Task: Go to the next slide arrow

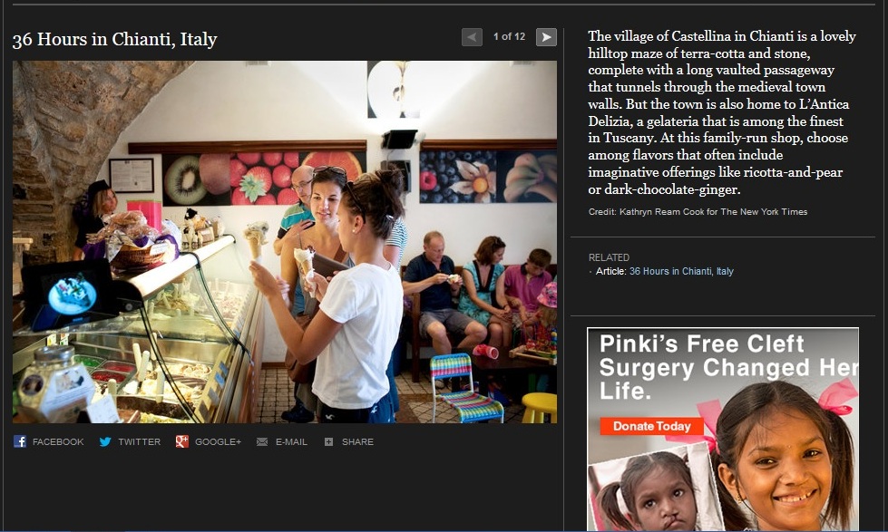Action: pyautogui.click(x=546, y=37)
